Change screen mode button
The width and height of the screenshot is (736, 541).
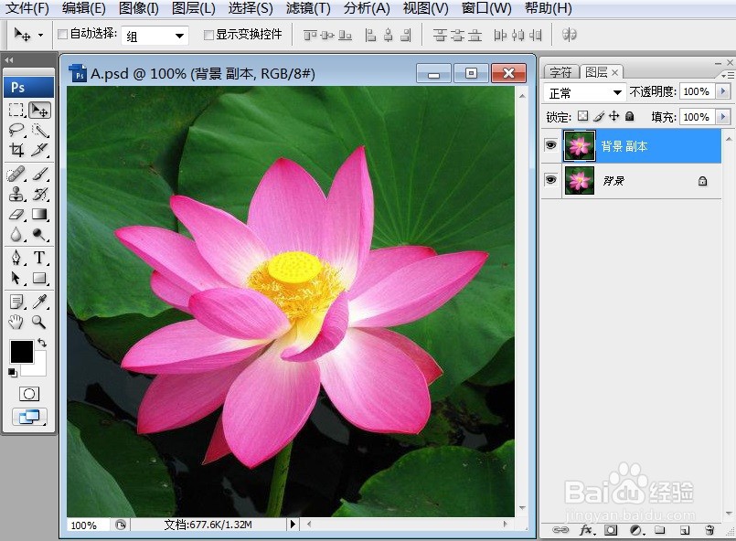29,417
